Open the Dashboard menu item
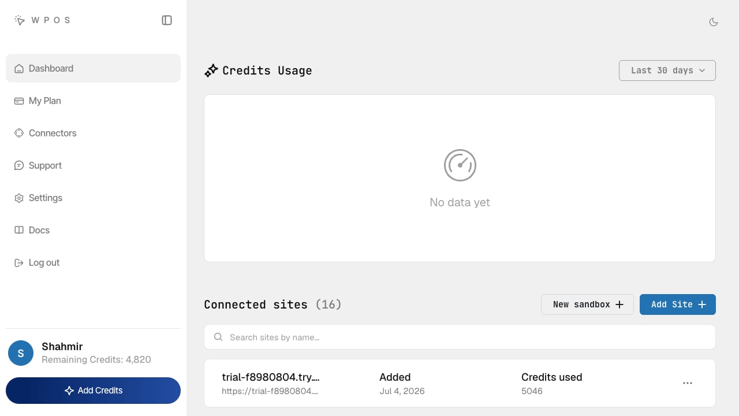 (93, 68)
